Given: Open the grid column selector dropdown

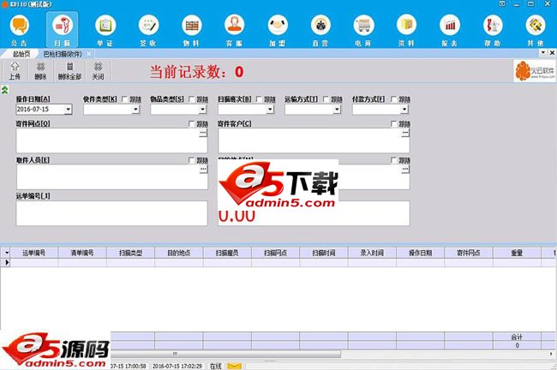Looking at the screenshot, I should [6, 253].
